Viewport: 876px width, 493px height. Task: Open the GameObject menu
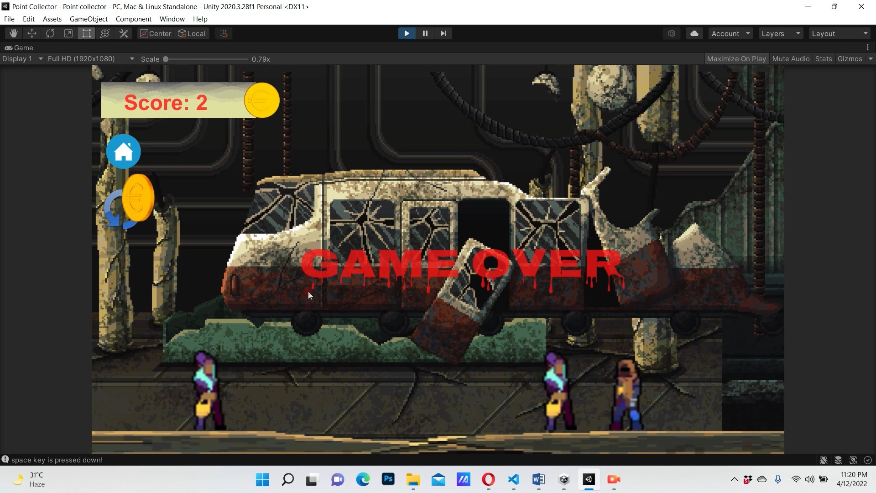[x=89, y=19]
